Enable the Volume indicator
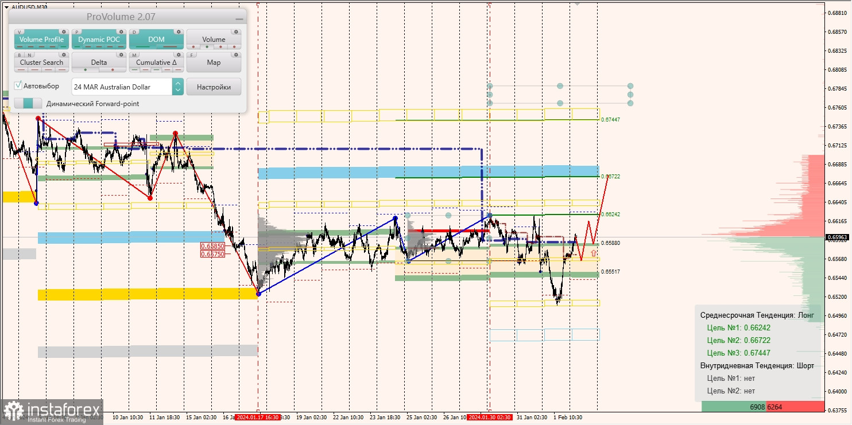 (x=214, y=40)
